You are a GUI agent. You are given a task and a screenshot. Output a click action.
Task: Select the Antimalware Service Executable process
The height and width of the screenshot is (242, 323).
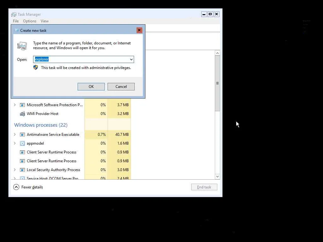(53, 134)
